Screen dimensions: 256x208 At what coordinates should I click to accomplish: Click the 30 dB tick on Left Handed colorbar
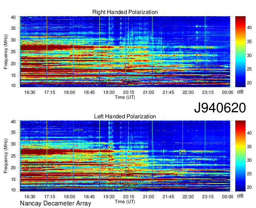pos(249,160)
